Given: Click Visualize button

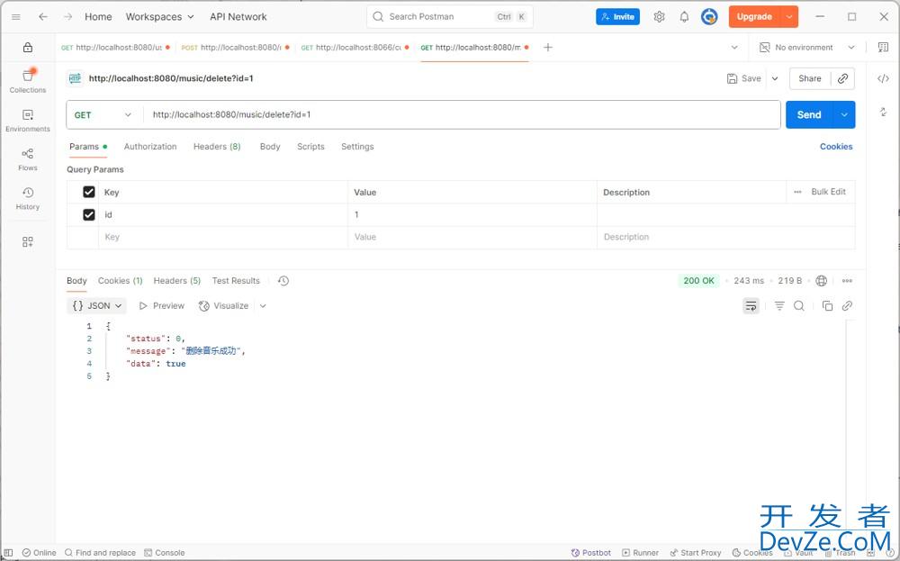Looking at the screenshot, I should [224, 306].
